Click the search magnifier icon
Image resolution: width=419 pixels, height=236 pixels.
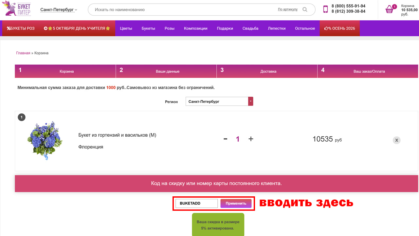pyautogui.click(x=305, y=10)
